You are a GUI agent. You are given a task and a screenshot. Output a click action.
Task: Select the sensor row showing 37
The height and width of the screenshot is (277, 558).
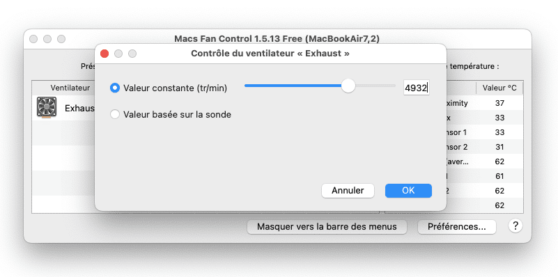454,103
